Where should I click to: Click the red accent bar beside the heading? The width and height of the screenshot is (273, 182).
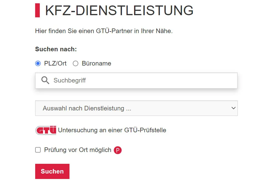click(x=38, y=10)
